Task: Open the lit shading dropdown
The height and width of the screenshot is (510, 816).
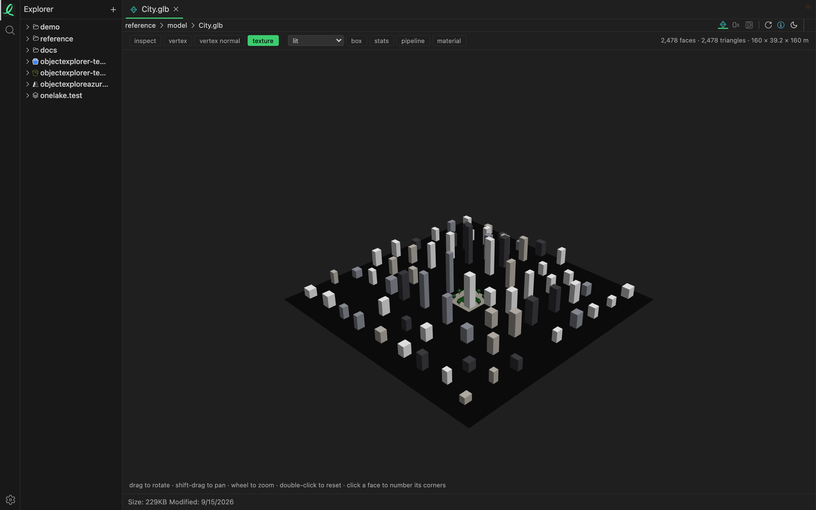Action: [316, 41]
